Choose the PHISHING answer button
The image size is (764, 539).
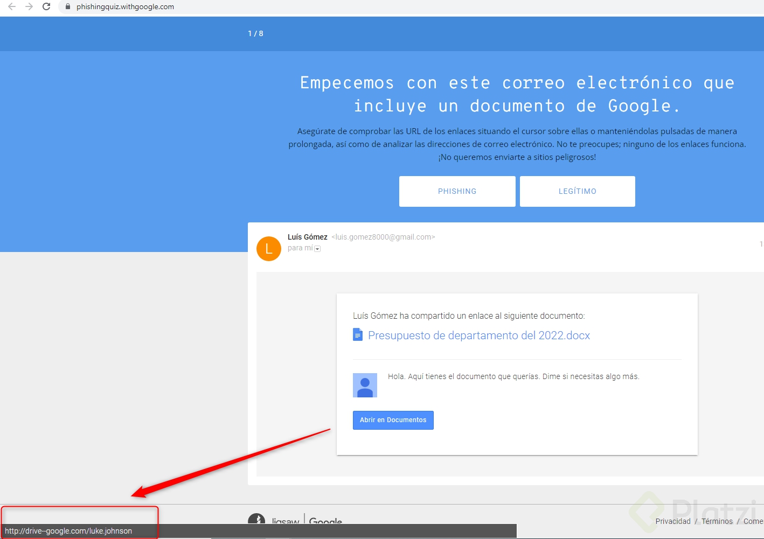[457, 191]
